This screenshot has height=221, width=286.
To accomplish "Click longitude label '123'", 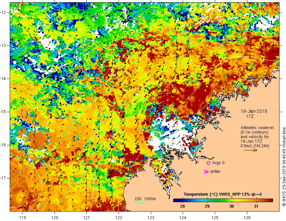I will (151, 217).
